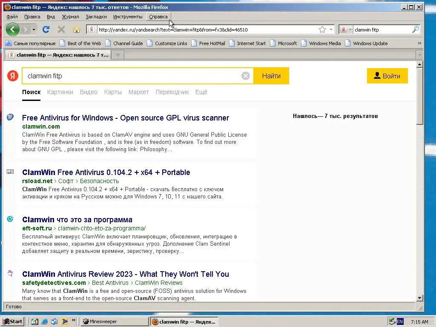Switch to the Переводчик tab

(x=172, y=92)
